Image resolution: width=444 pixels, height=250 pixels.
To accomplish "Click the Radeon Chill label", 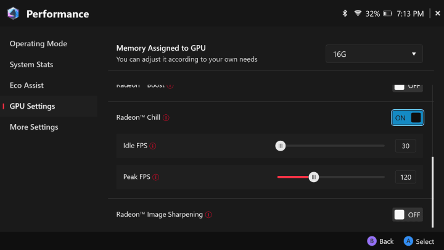I will click(138, 117).
